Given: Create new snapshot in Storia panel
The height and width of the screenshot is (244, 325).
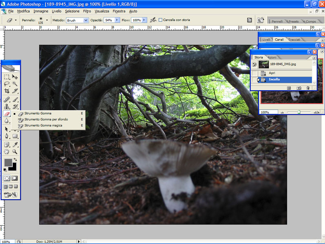Looking at the screenshot, I should tap(298, 88).
